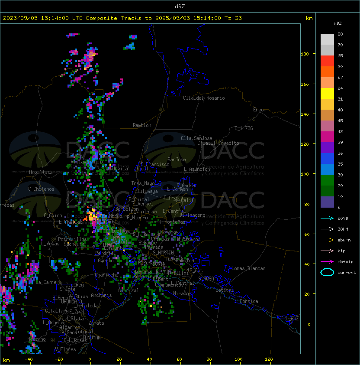The width and height of the screenshot is (360, 365).
Task: Choose the green 20-30 dBZ swatch
Action: tap(327, 180)
